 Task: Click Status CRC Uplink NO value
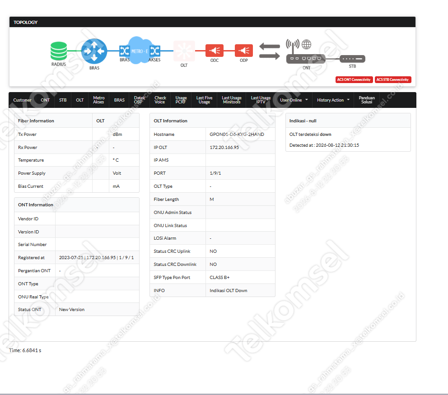point(213,251)
